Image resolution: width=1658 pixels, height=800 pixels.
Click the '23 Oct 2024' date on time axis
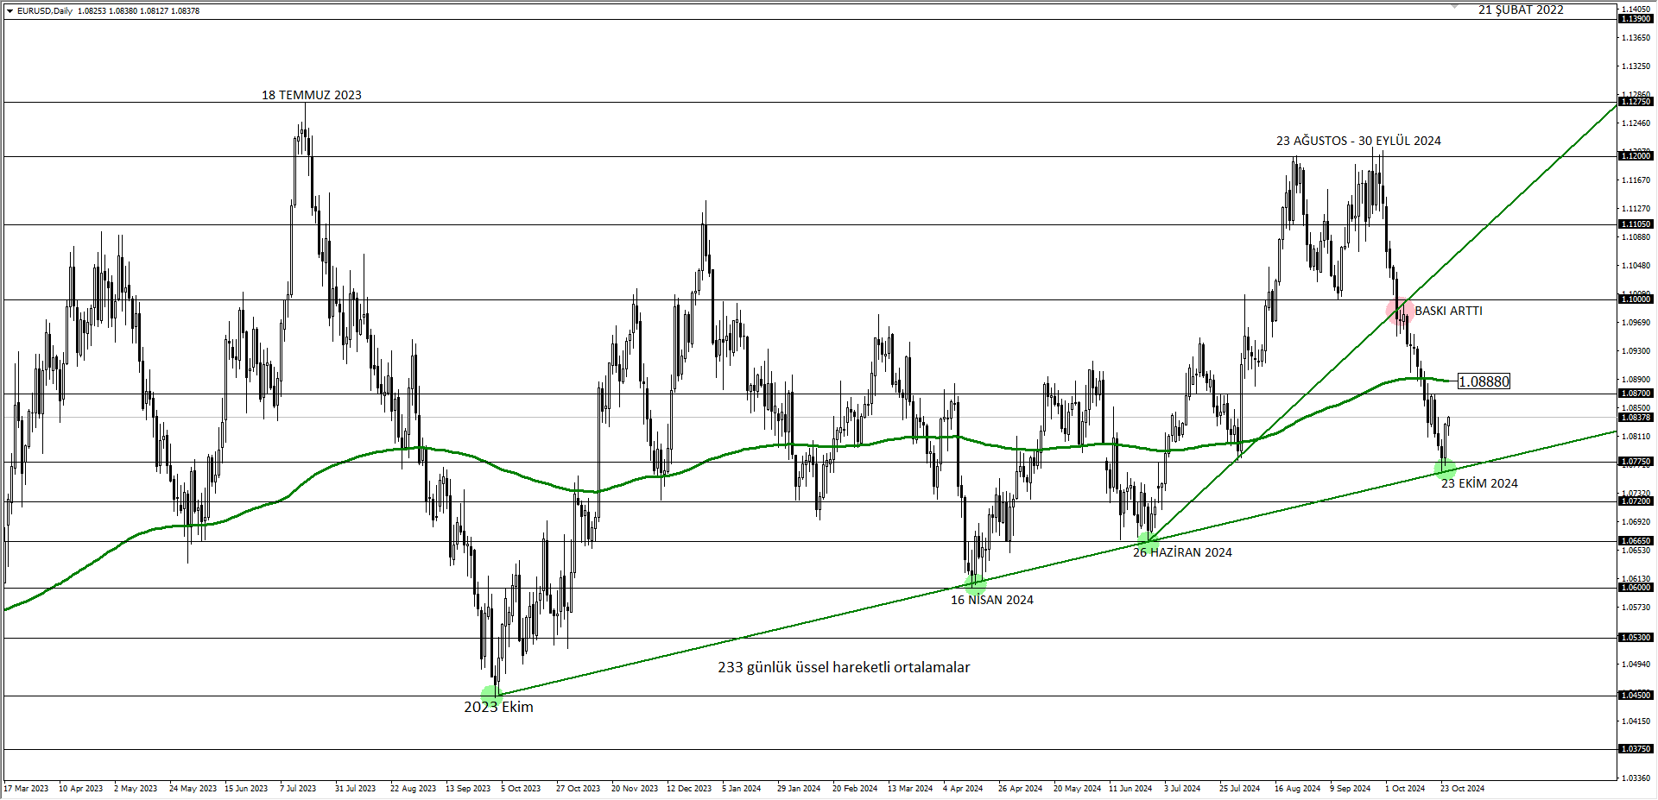tap(1463, 789)
